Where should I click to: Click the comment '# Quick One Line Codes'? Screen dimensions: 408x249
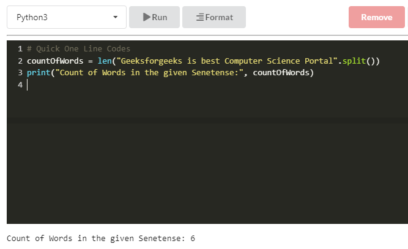point(78,49)
